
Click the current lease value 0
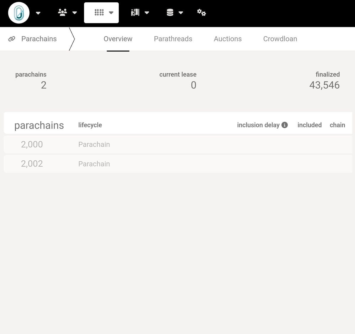(x=193, y=85)
